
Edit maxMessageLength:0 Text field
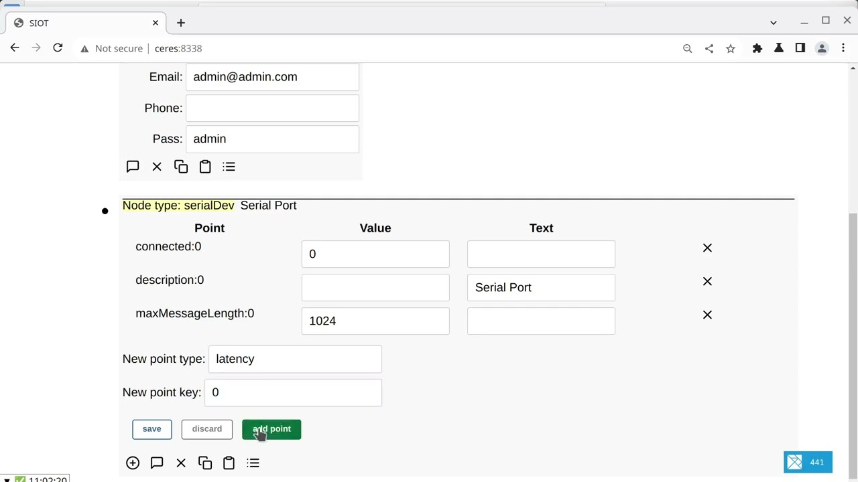tap(541, 321)
